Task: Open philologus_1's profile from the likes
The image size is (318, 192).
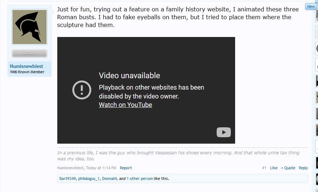Action: coord(89,178)
